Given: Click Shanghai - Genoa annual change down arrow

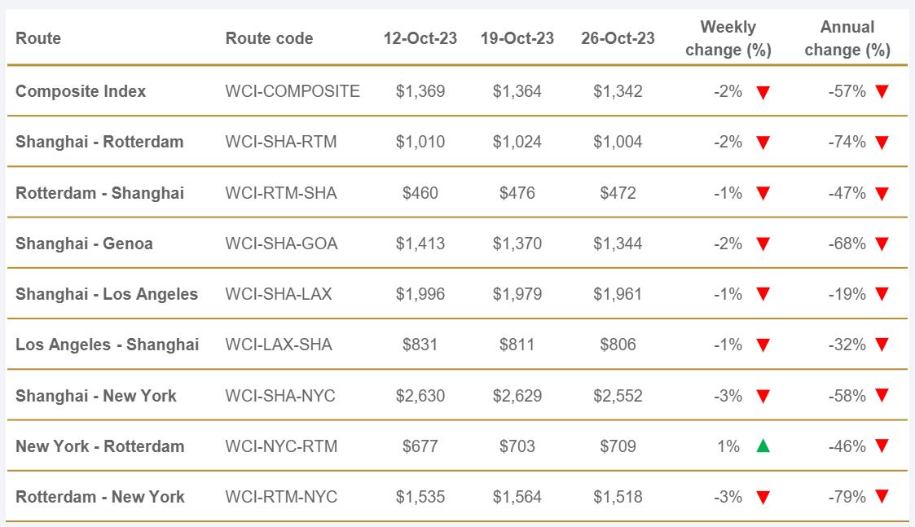Looking at the screenshot, I should pyautogui.click(x=882, y=244).
